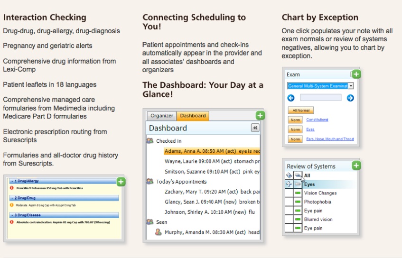The image size is (402, 258).
Task: Toggle the Vision Changes green indicator
Action: [x=298, y=193]
